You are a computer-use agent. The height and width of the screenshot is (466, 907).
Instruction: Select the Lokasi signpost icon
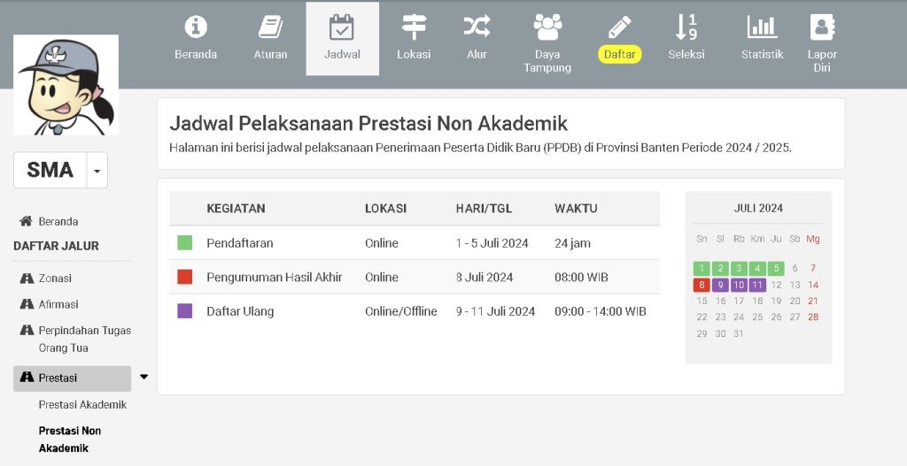414,27
